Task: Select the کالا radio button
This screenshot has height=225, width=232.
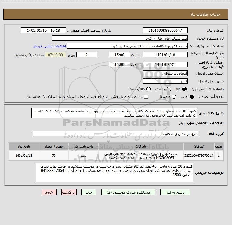Action: (x=184, y=89)
